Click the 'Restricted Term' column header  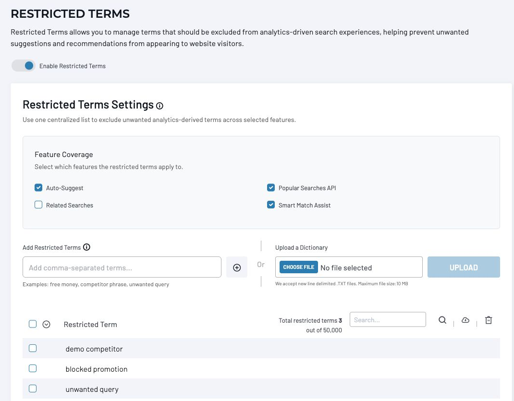[90, 324]
